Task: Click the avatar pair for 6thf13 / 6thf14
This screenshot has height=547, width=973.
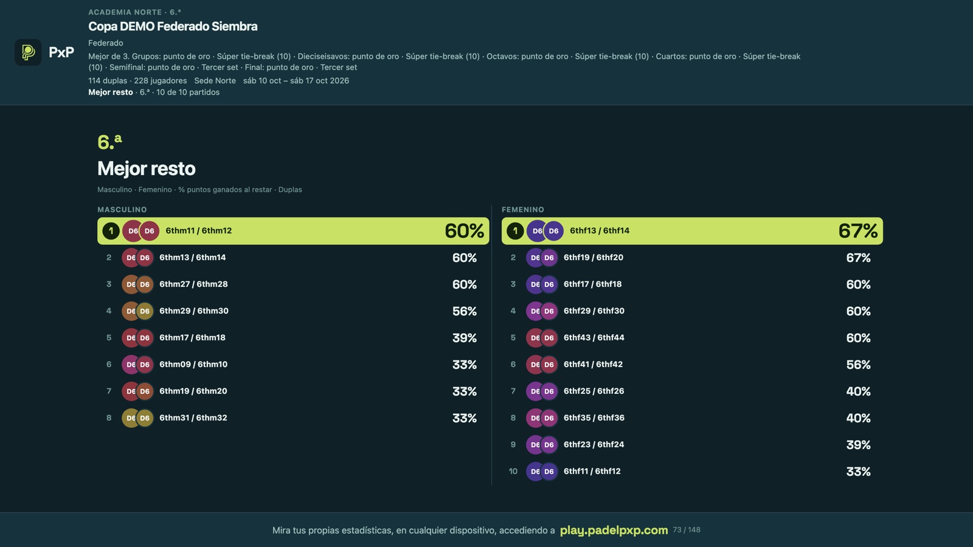Action: 545,231
